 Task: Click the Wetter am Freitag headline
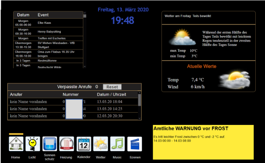point(188,16)
